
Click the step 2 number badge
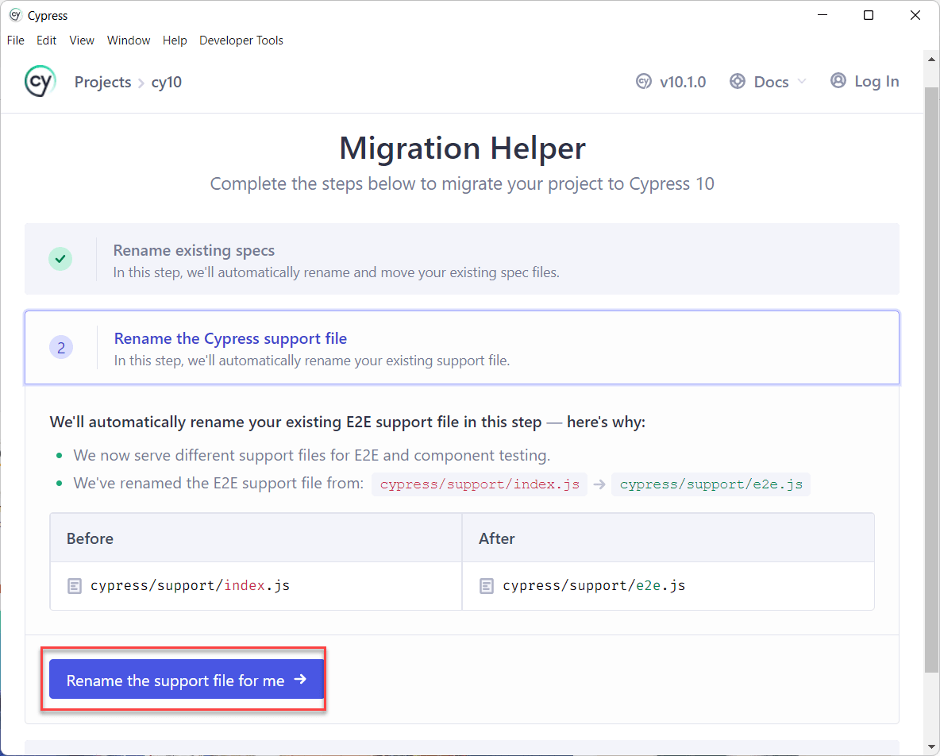pyautogui.click(x=61, y=347)
